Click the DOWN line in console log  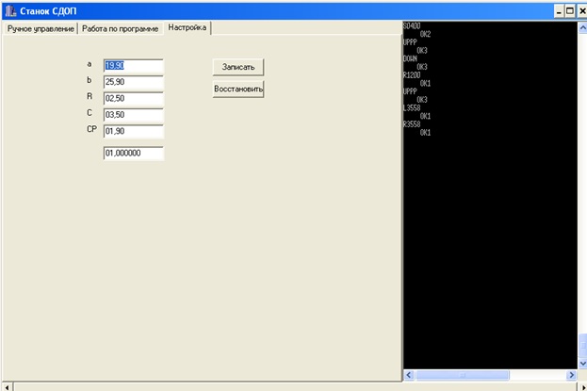point(410,58)
